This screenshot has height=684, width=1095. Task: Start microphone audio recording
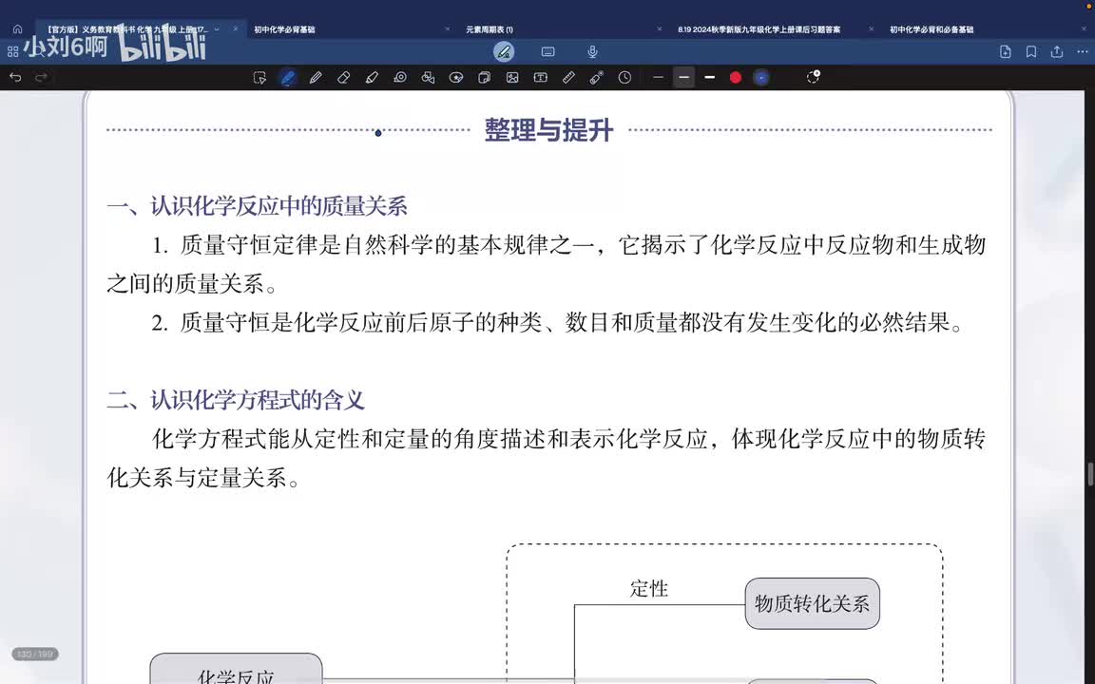tap(592, 51)
